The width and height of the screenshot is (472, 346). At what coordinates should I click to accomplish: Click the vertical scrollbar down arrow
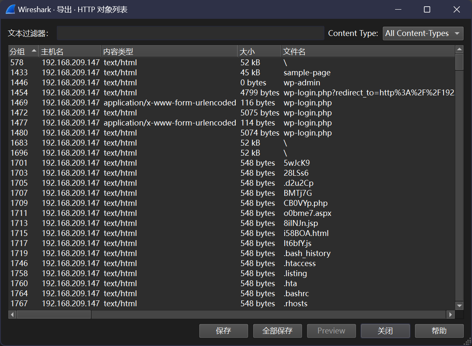point(459,306)
